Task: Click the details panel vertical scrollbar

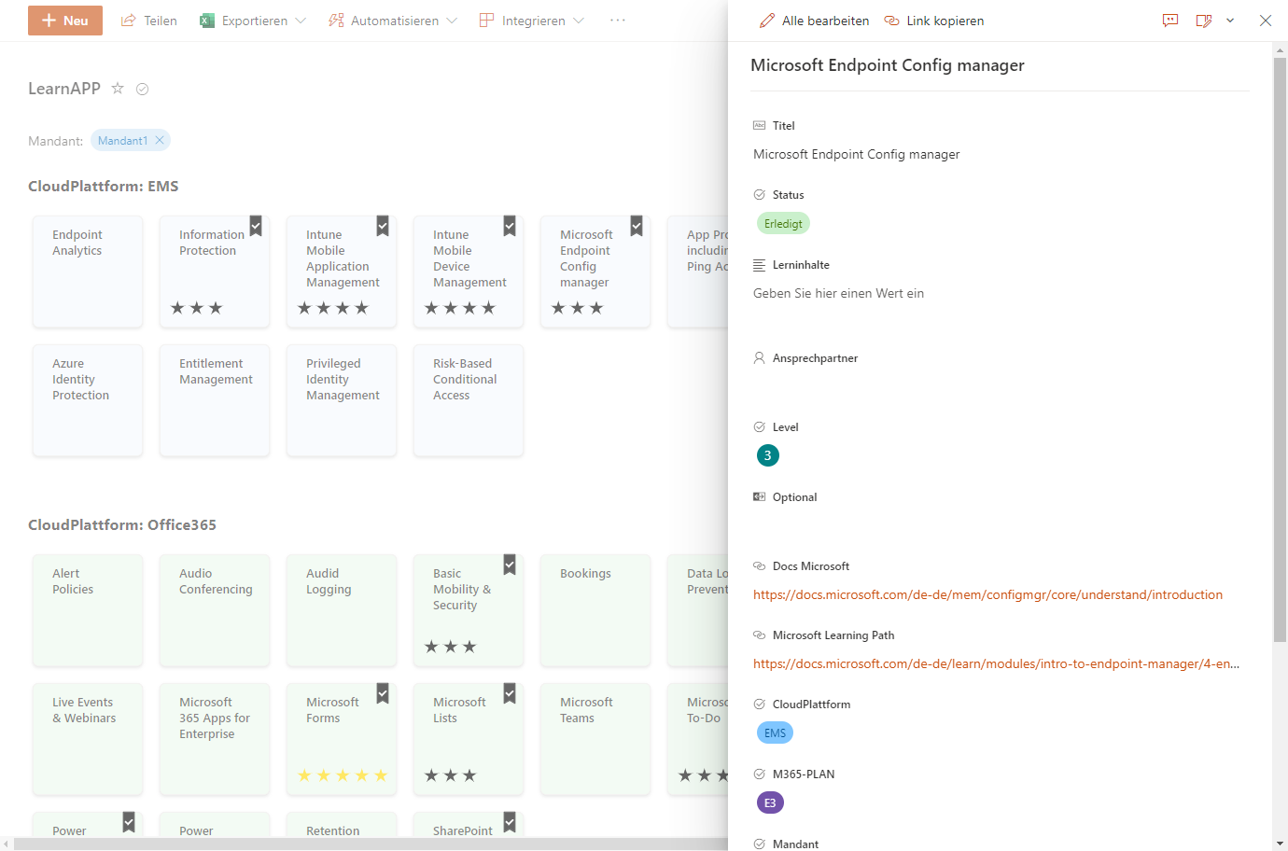Action: tap(1280, 350)
